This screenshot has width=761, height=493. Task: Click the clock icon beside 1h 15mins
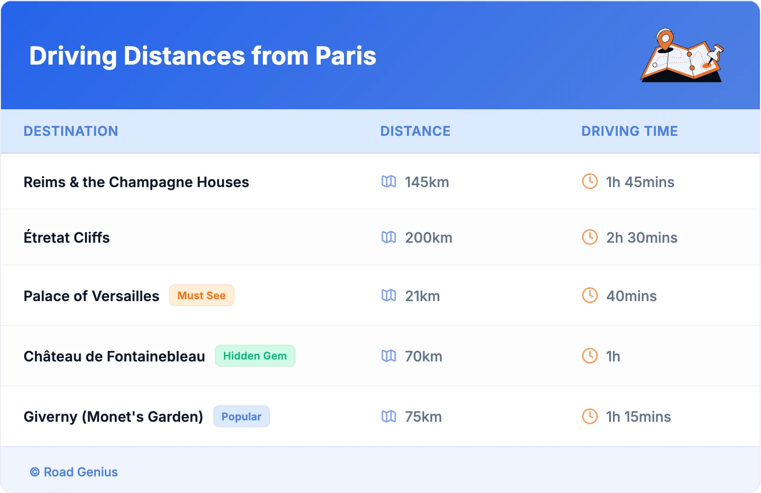pyautogui.click(x=590, y=416)
